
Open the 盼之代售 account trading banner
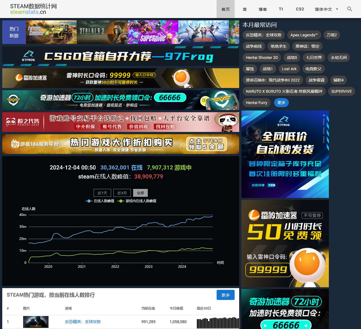click(x=121, y=122)
